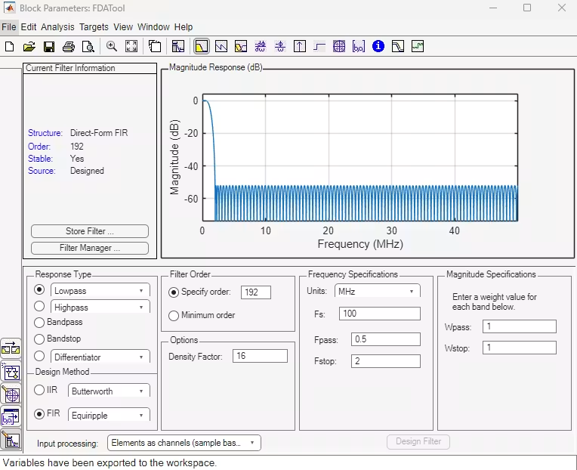Restore default full view of plot
The height and width of the screenshot is (470, 577).
tap(131, 46)
